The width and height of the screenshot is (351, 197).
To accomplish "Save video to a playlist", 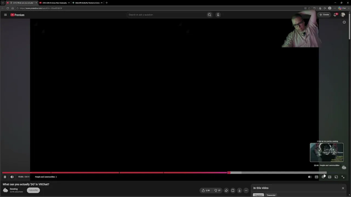I will tap(233, 190).
